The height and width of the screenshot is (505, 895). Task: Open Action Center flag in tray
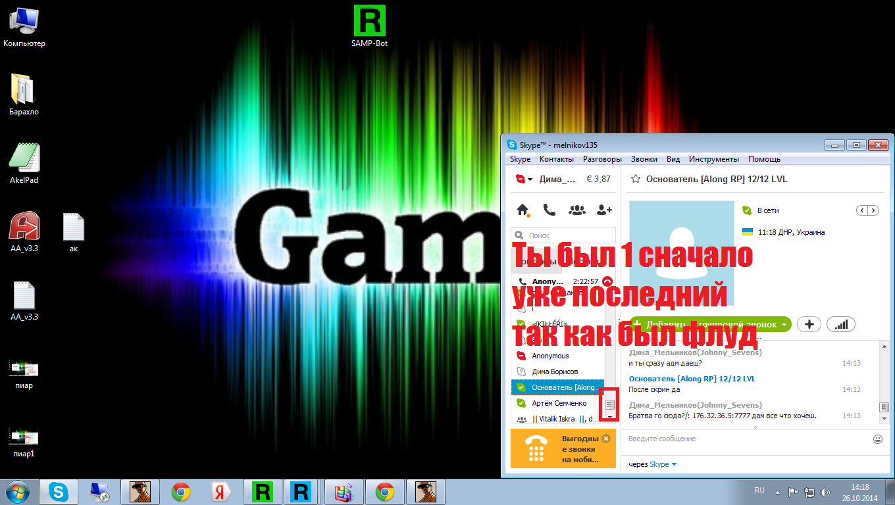click(x=794, y=492)
